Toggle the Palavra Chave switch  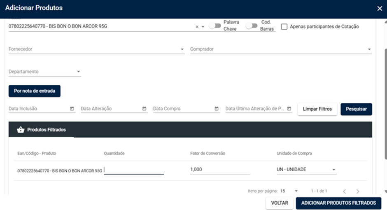click(215, 26)
